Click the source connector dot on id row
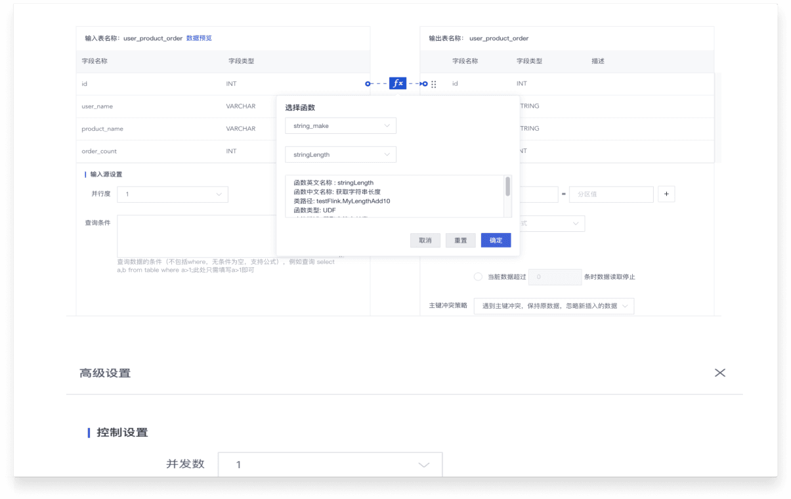 (368, 83)
